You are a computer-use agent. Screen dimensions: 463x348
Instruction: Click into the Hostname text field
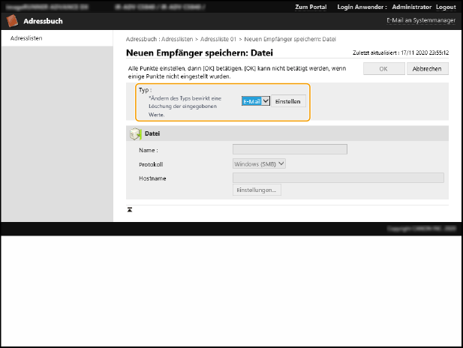pyautogui.click(x=338, y=178)
